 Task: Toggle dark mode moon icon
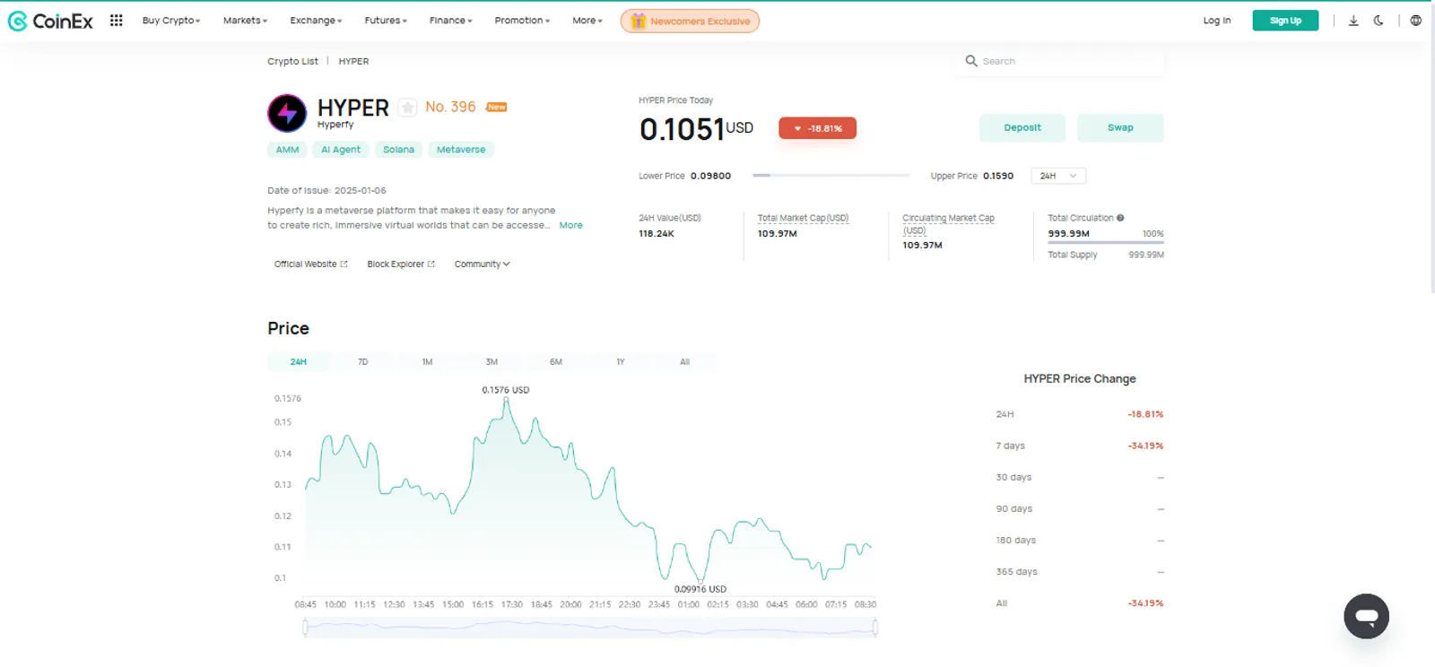1378,21
